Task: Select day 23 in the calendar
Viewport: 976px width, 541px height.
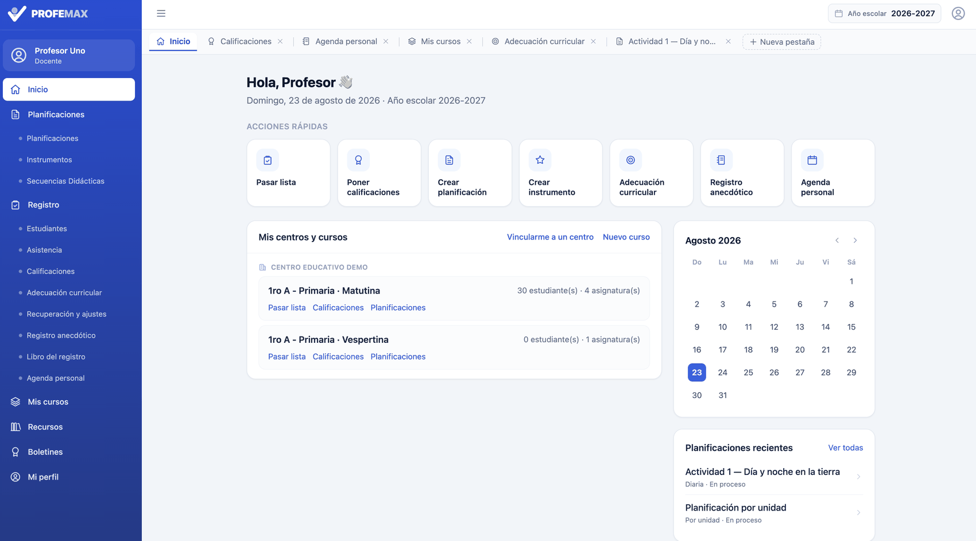Action: (696, 373)
